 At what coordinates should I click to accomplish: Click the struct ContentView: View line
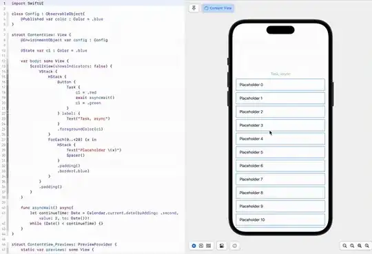41,34
